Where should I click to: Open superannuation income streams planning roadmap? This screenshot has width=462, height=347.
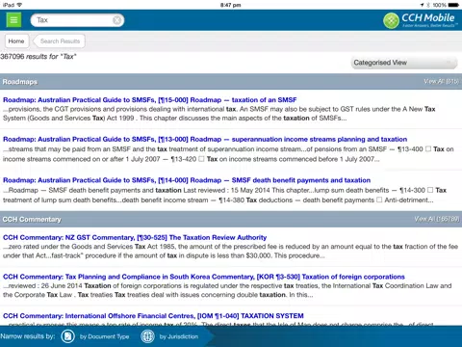click(205, 139)
